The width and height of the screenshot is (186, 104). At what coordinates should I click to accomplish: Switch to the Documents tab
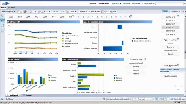(x=11, y=8)
